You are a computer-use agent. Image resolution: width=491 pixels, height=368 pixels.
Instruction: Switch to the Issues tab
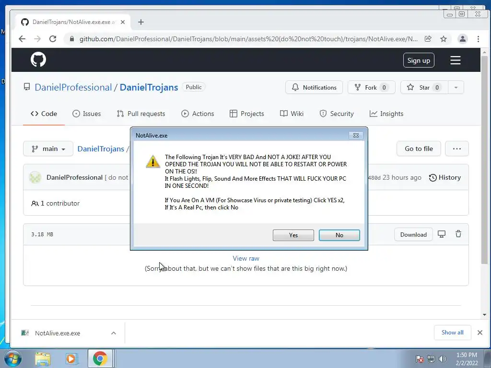(x=87, y=114)
